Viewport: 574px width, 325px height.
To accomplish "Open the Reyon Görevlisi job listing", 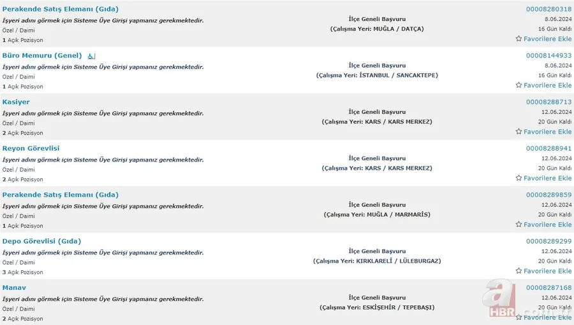I will [x=31, y=148].
